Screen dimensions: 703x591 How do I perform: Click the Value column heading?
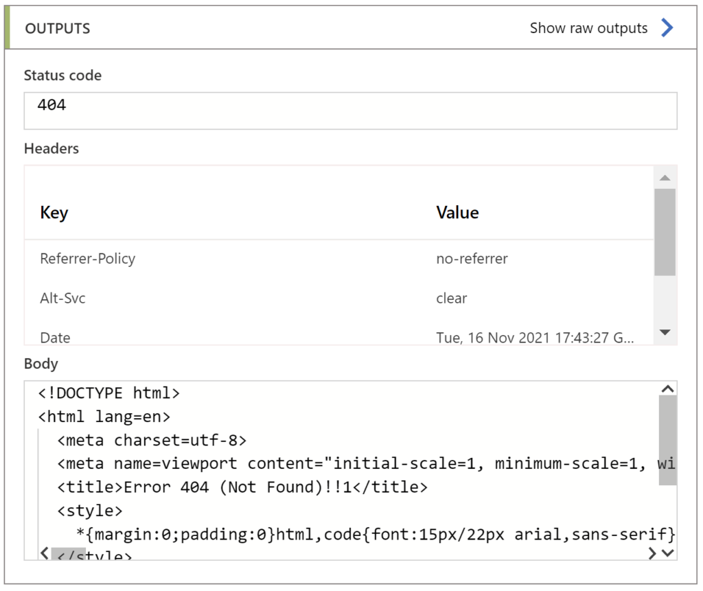[x=457, y=213]
